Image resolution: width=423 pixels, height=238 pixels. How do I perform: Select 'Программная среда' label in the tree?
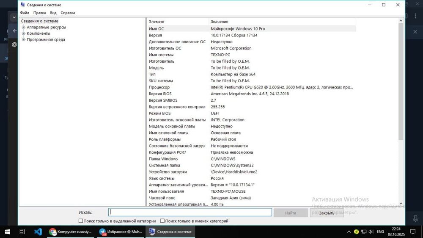pos(46,39)
